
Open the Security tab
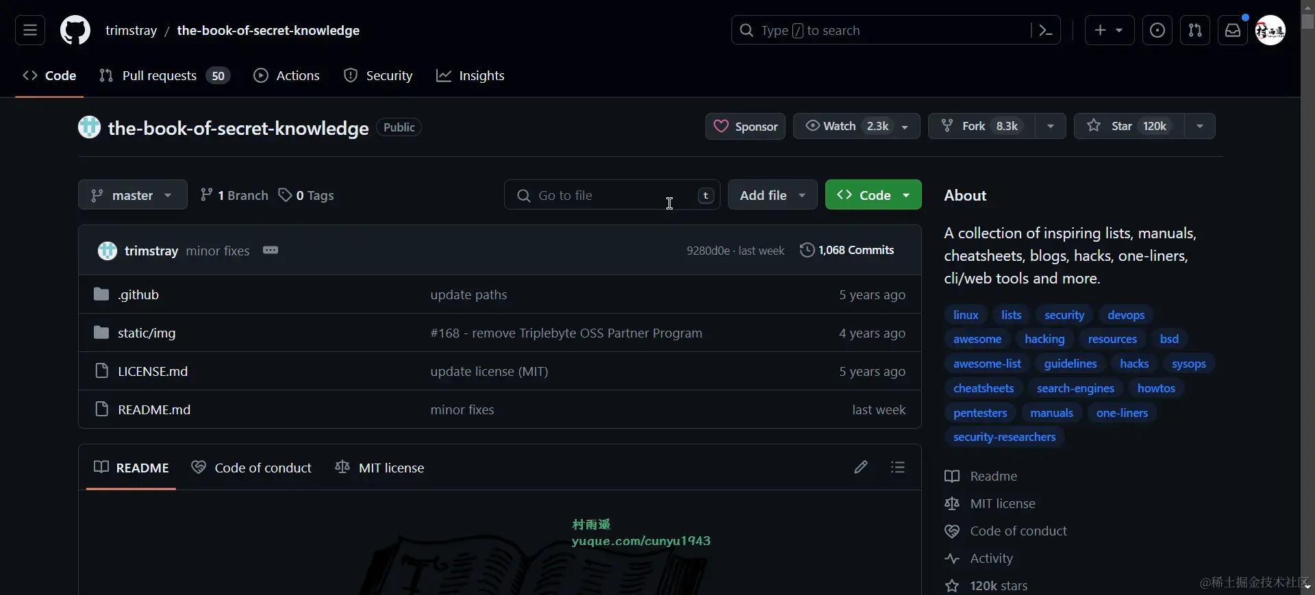[x=378, y=75]
